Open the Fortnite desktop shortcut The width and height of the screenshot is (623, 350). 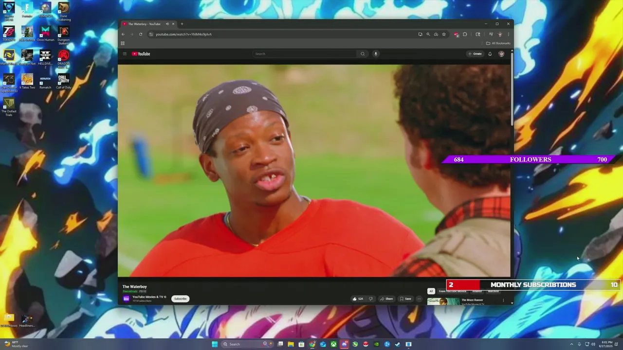[x=27, y=10]
